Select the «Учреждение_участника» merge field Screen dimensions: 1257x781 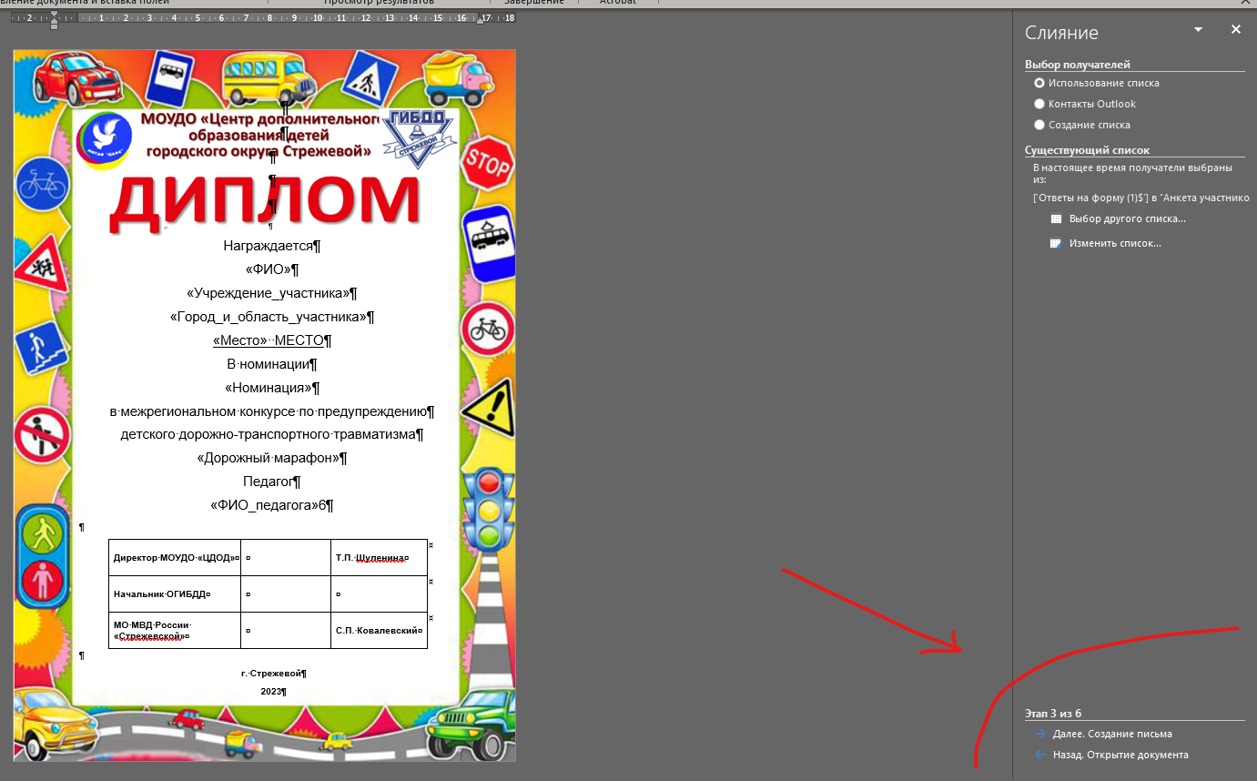[268, 293]
